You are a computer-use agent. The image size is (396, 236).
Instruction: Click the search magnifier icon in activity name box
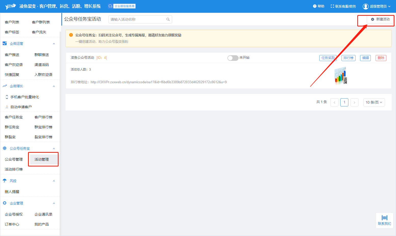tap(168, 19)
